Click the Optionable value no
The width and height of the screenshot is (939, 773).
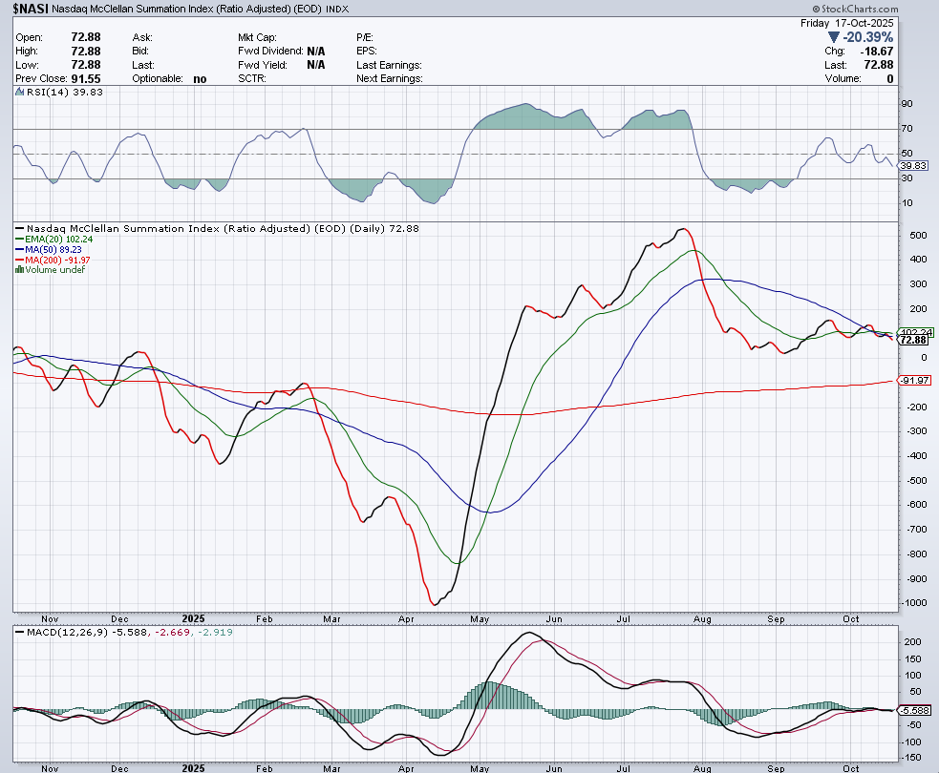(x=200, y=79)
